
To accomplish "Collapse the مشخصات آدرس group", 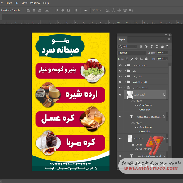I will pos(125,87).
